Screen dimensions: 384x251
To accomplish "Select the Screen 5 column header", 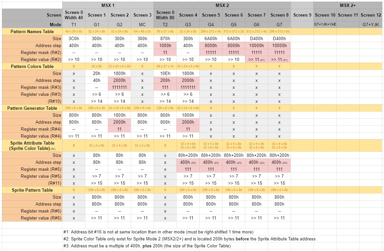I will pos(211,15).
